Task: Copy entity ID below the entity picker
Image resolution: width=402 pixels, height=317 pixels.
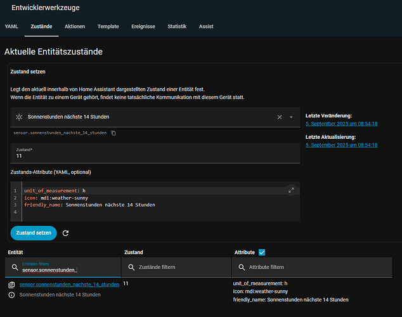Action: coord(113,133)
